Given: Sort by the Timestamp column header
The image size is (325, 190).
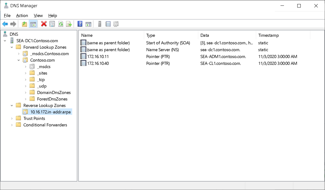Looking at the screenshot, I should coord(283,35).
